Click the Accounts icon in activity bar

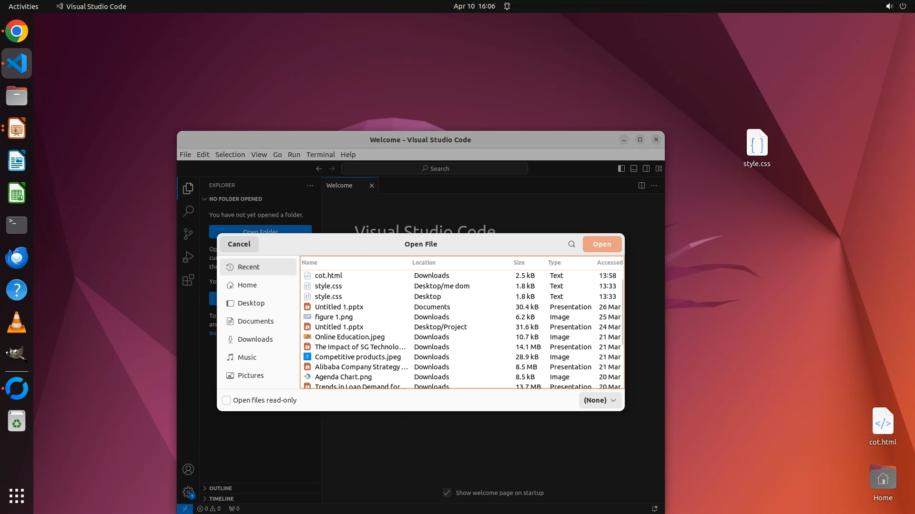pos(188,469)
